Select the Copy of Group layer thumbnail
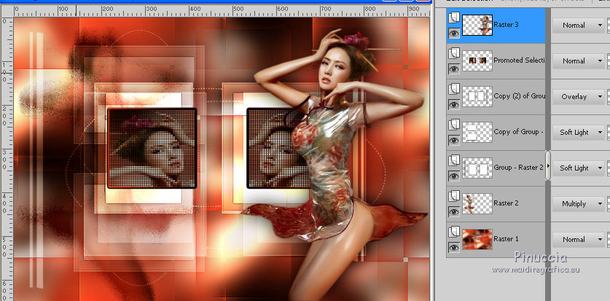The height and width of the screenshot is (301, 610). pos(477,132)
